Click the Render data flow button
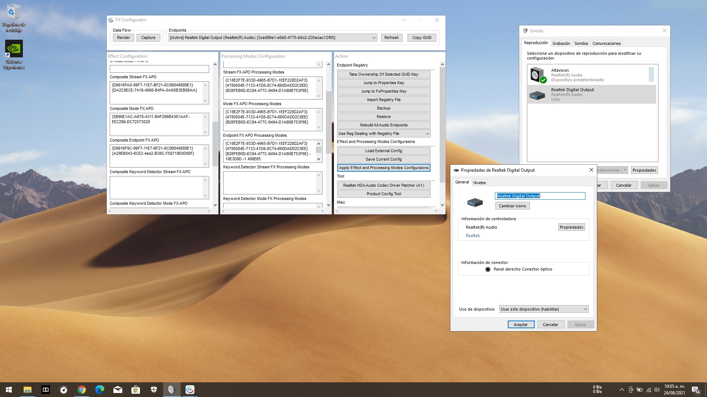Screen dimensions: 707x397 (x=123, y=37)
